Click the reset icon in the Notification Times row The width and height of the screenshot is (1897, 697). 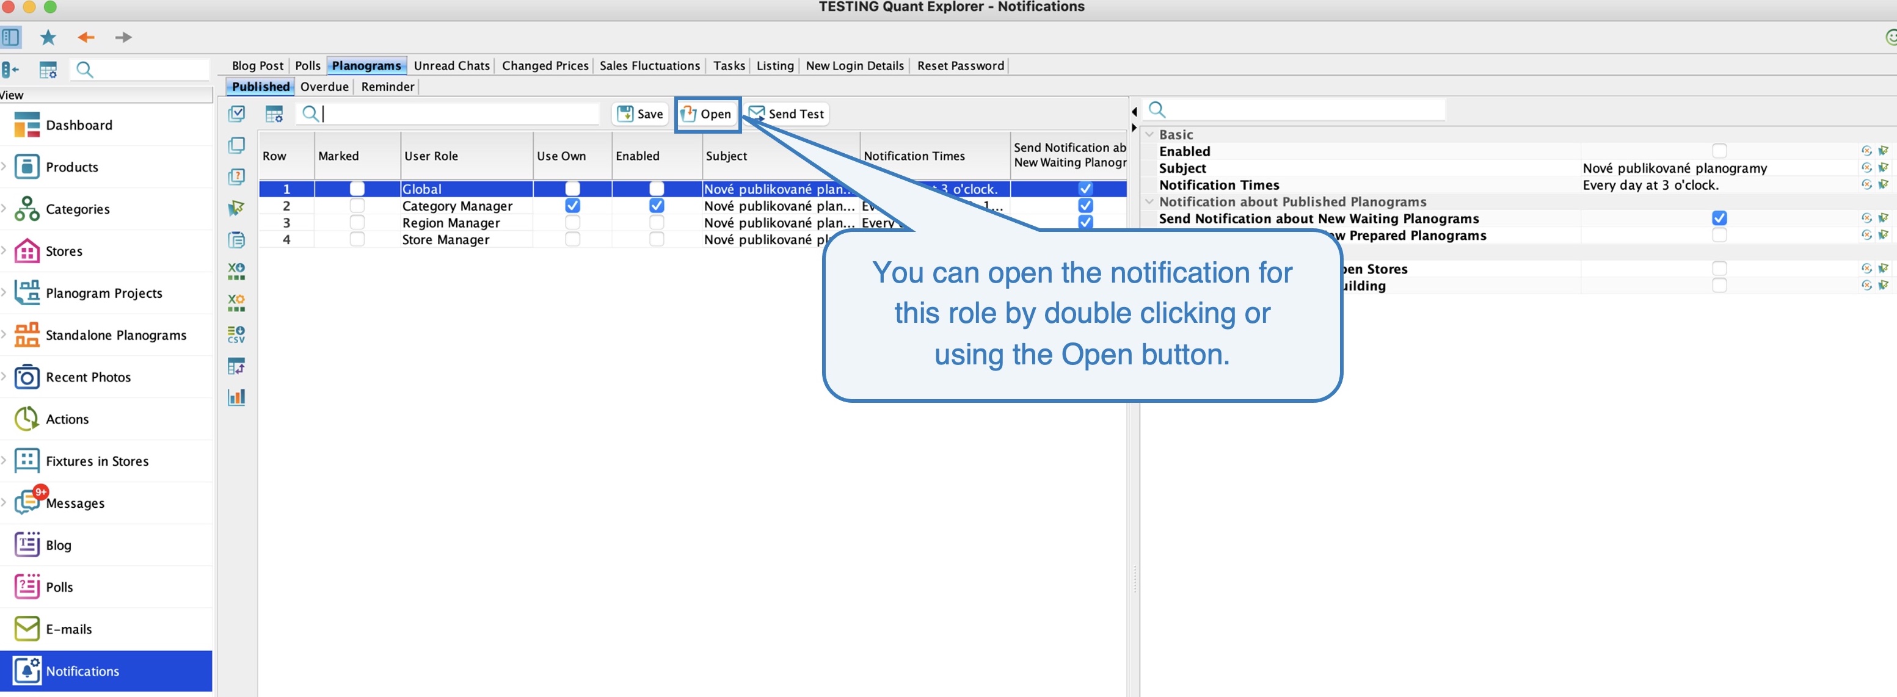(1866, 185)
